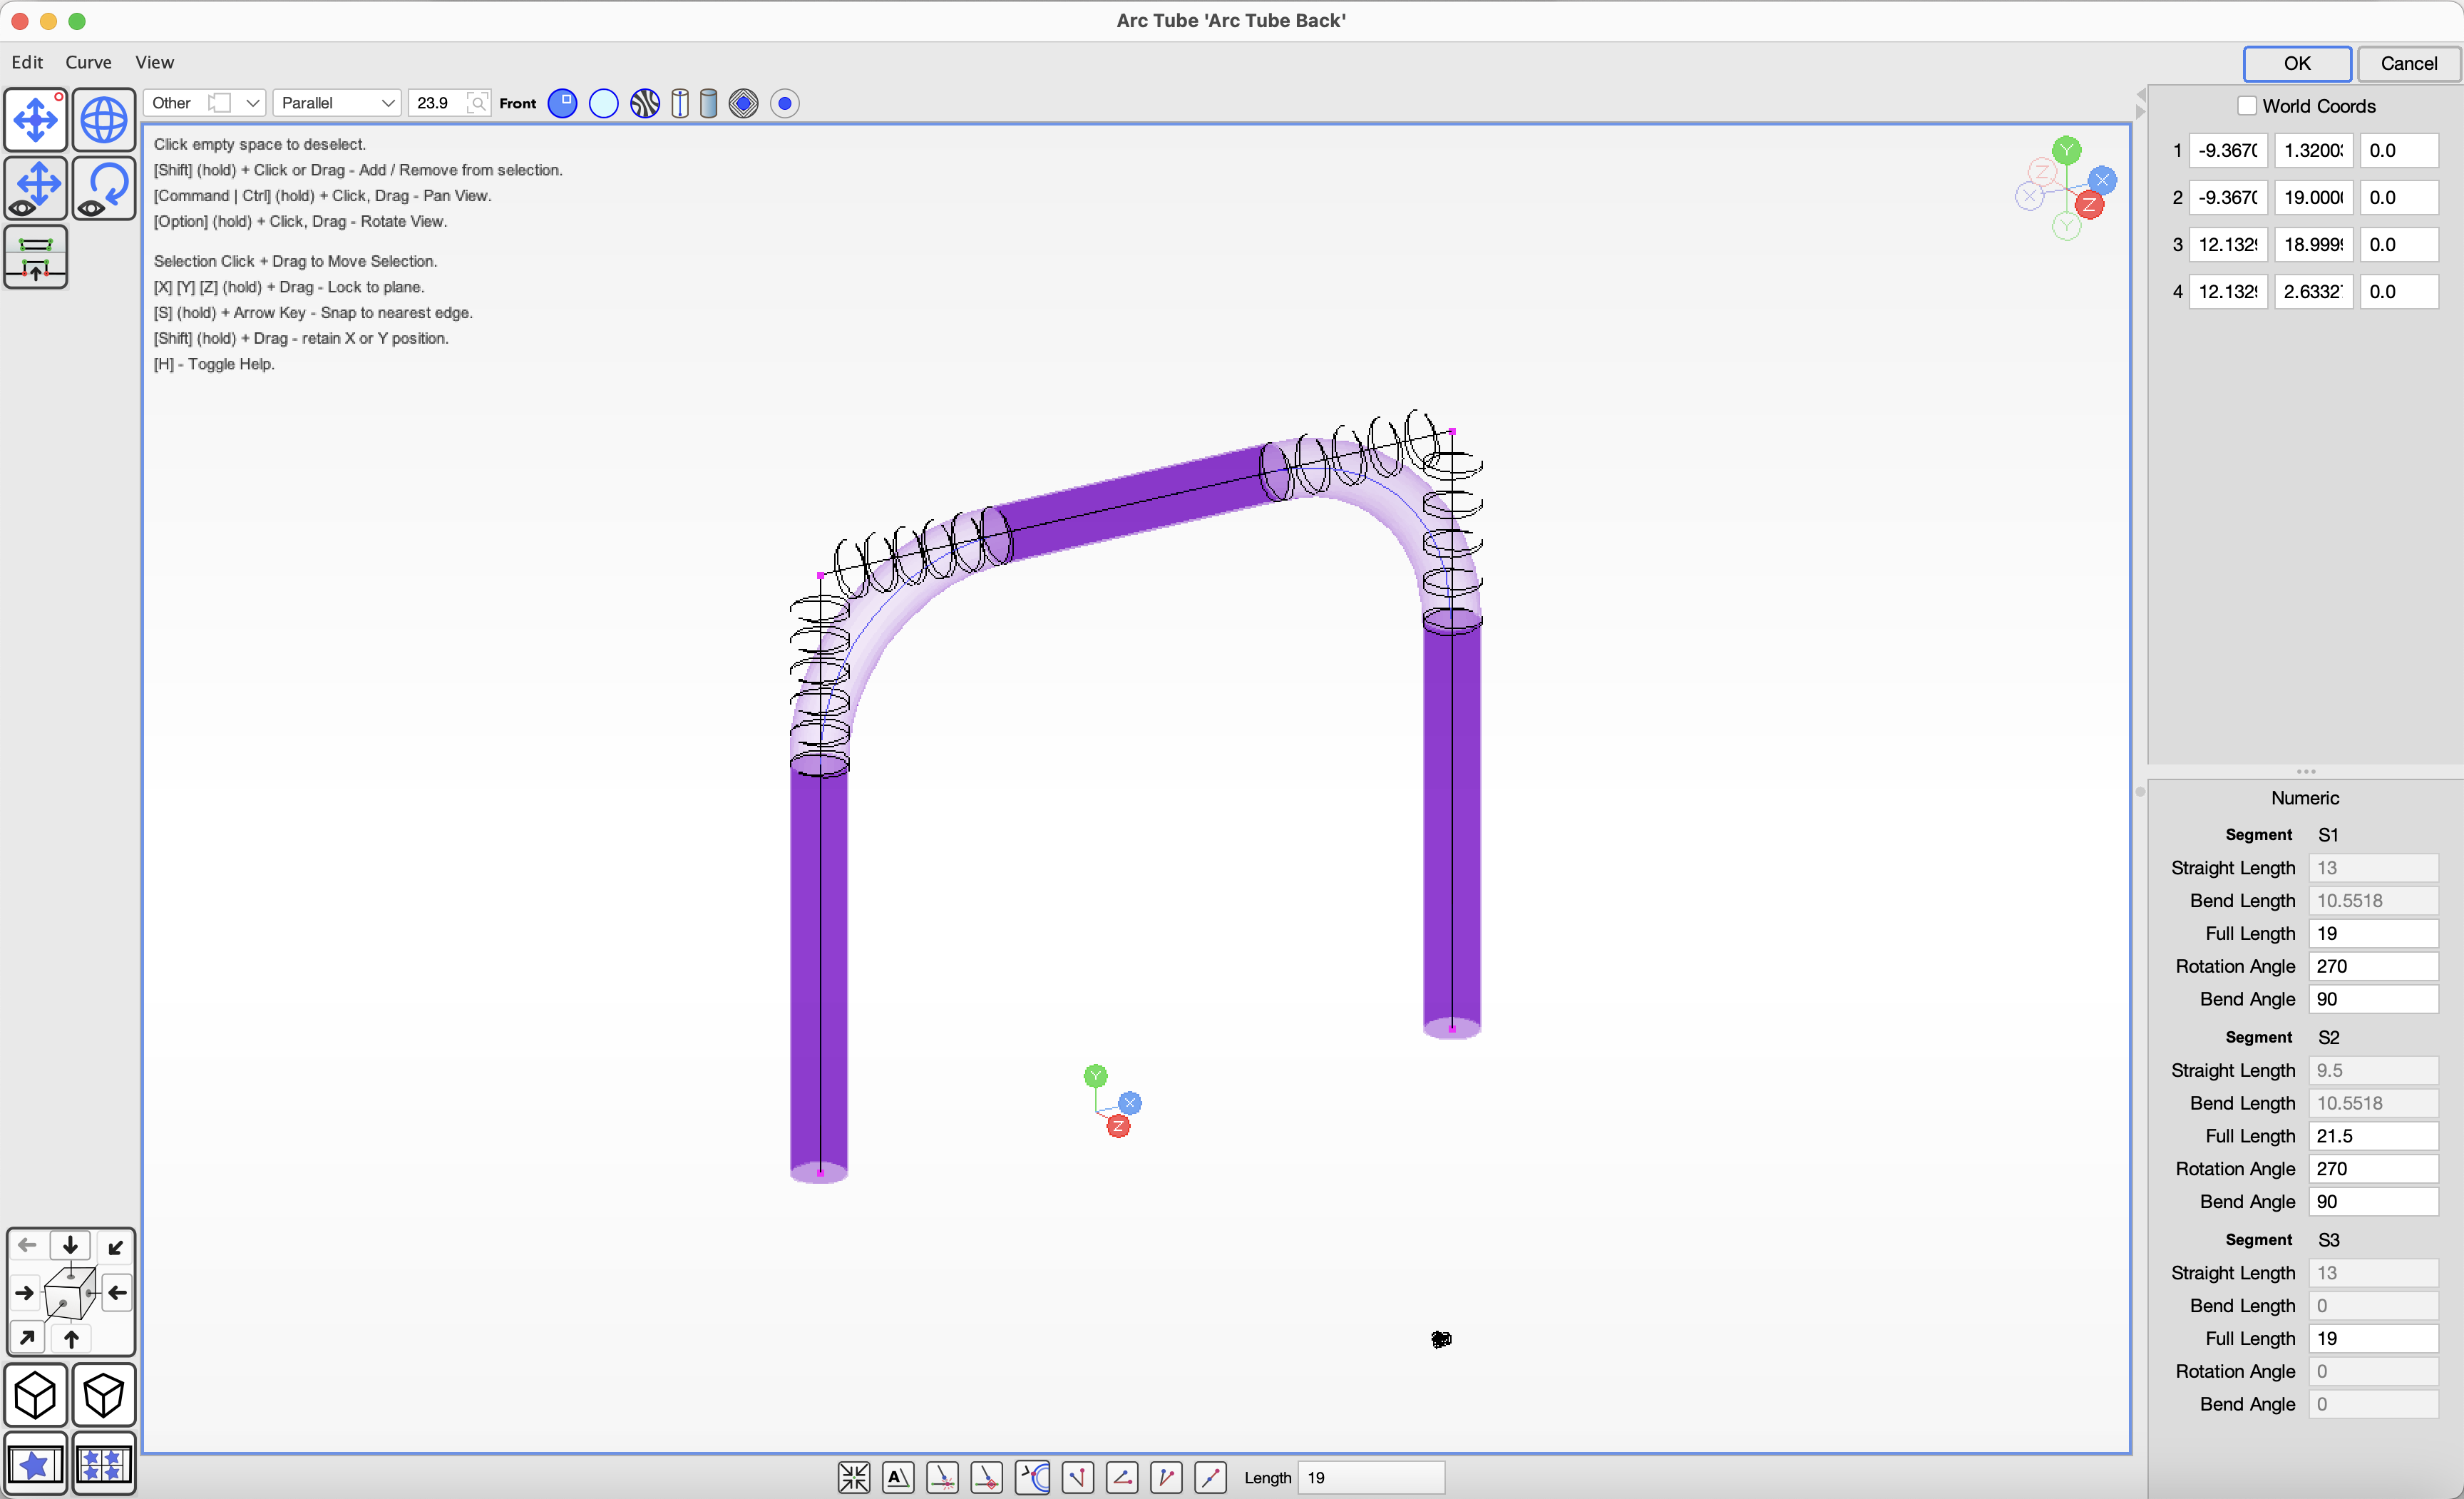The image size is (2464, 1499).
Task: Click the arc bend curve tool icon
Action: click(1032, 1477)
